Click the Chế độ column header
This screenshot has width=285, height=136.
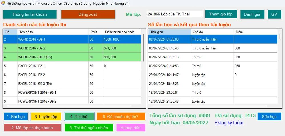212,32
